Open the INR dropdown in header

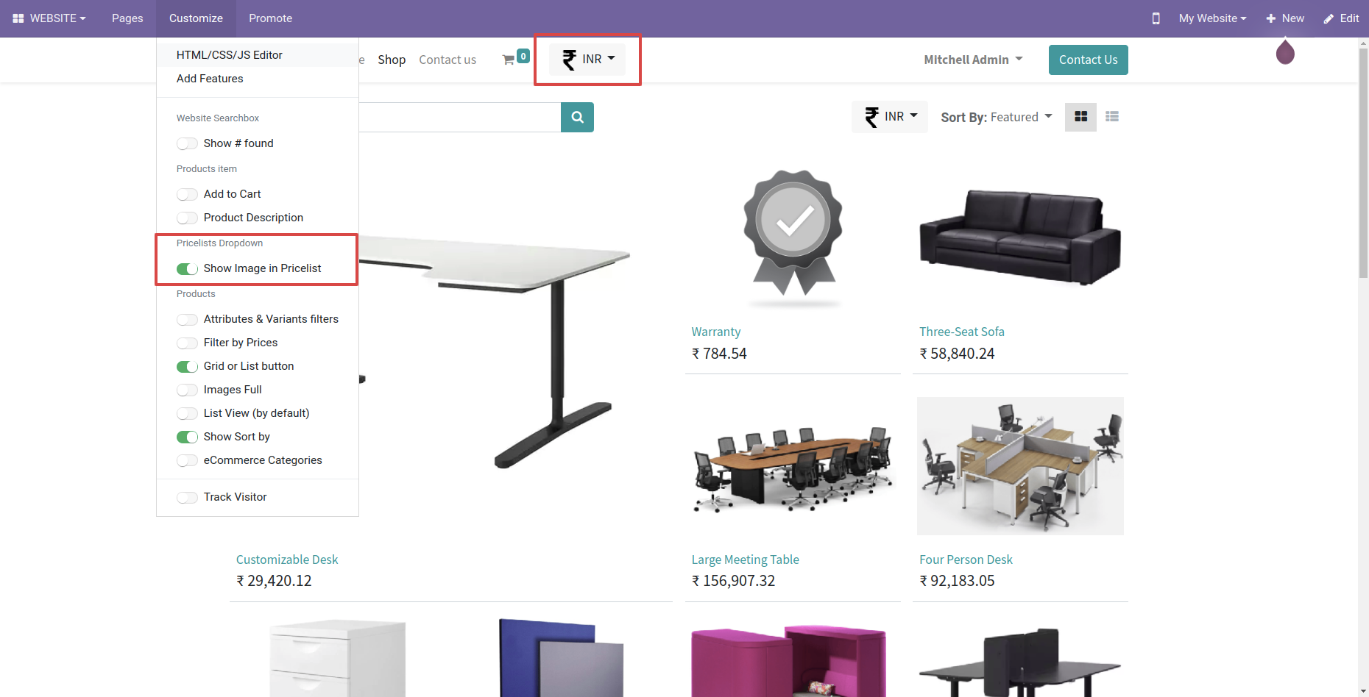587,60
